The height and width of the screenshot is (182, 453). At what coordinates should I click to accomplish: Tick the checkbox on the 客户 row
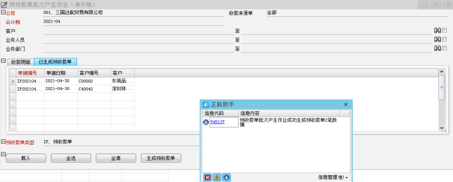[444, 30]
